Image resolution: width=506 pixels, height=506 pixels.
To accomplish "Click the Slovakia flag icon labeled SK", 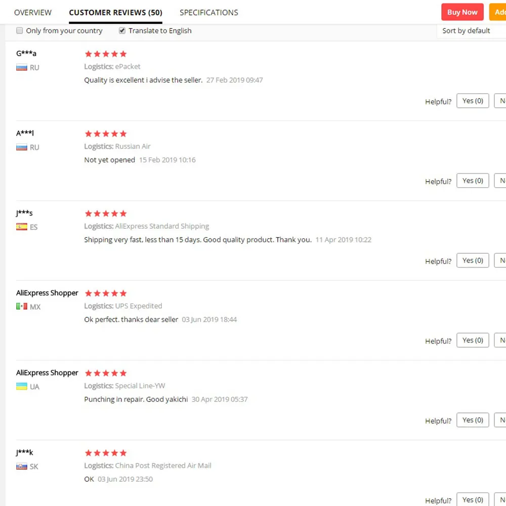I will point(21,467).
